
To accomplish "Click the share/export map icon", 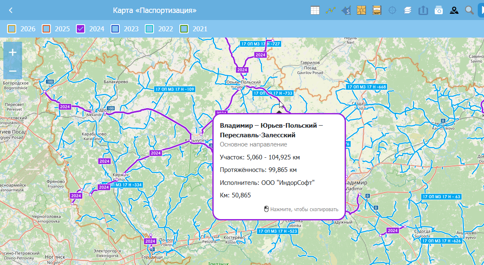I will click(x=423, y=10).
